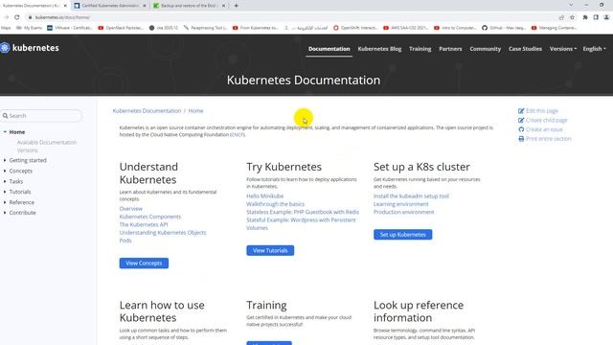613x345 pixels.
Task: Click the forward navigation arrow
Action: click(x=6, y=17)
